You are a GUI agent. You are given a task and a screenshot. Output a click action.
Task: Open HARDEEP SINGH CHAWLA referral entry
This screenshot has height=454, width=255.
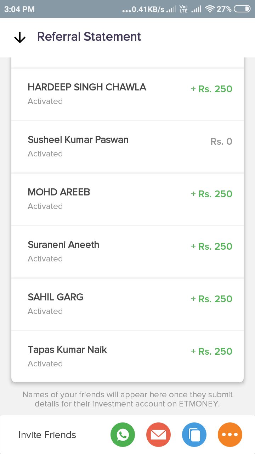(127, 94)
